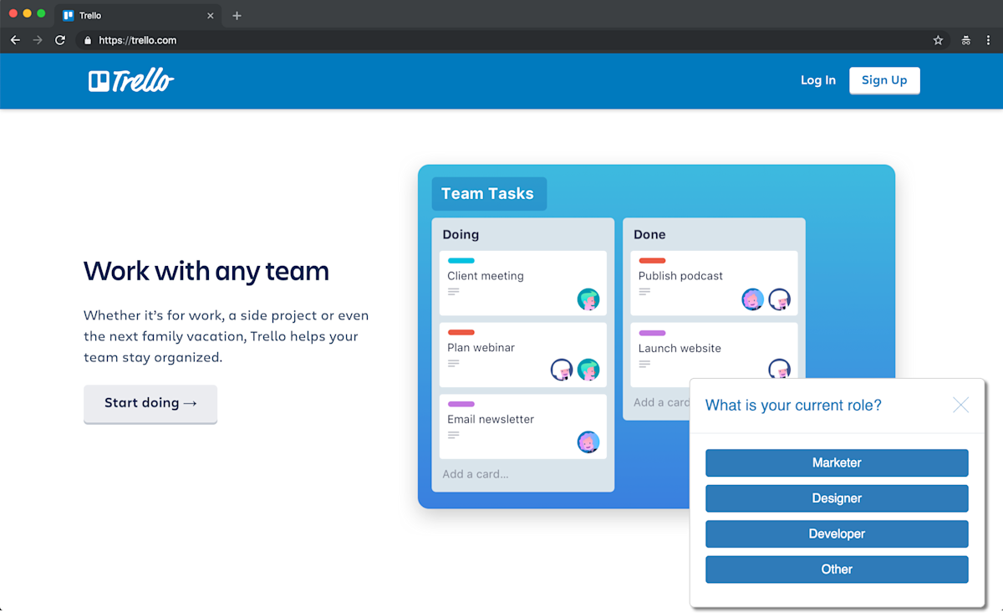Click the avatar on Email newsletter card

[x=588, y=442]
